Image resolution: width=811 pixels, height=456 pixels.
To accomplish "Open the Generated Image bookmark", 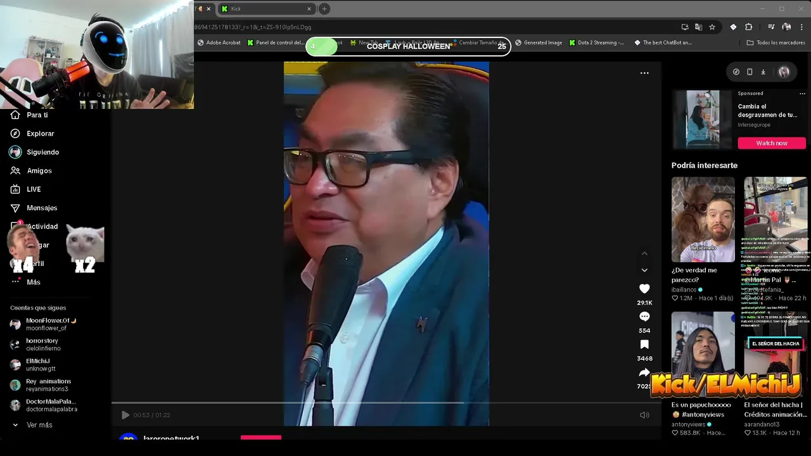I will coord(539,43).
